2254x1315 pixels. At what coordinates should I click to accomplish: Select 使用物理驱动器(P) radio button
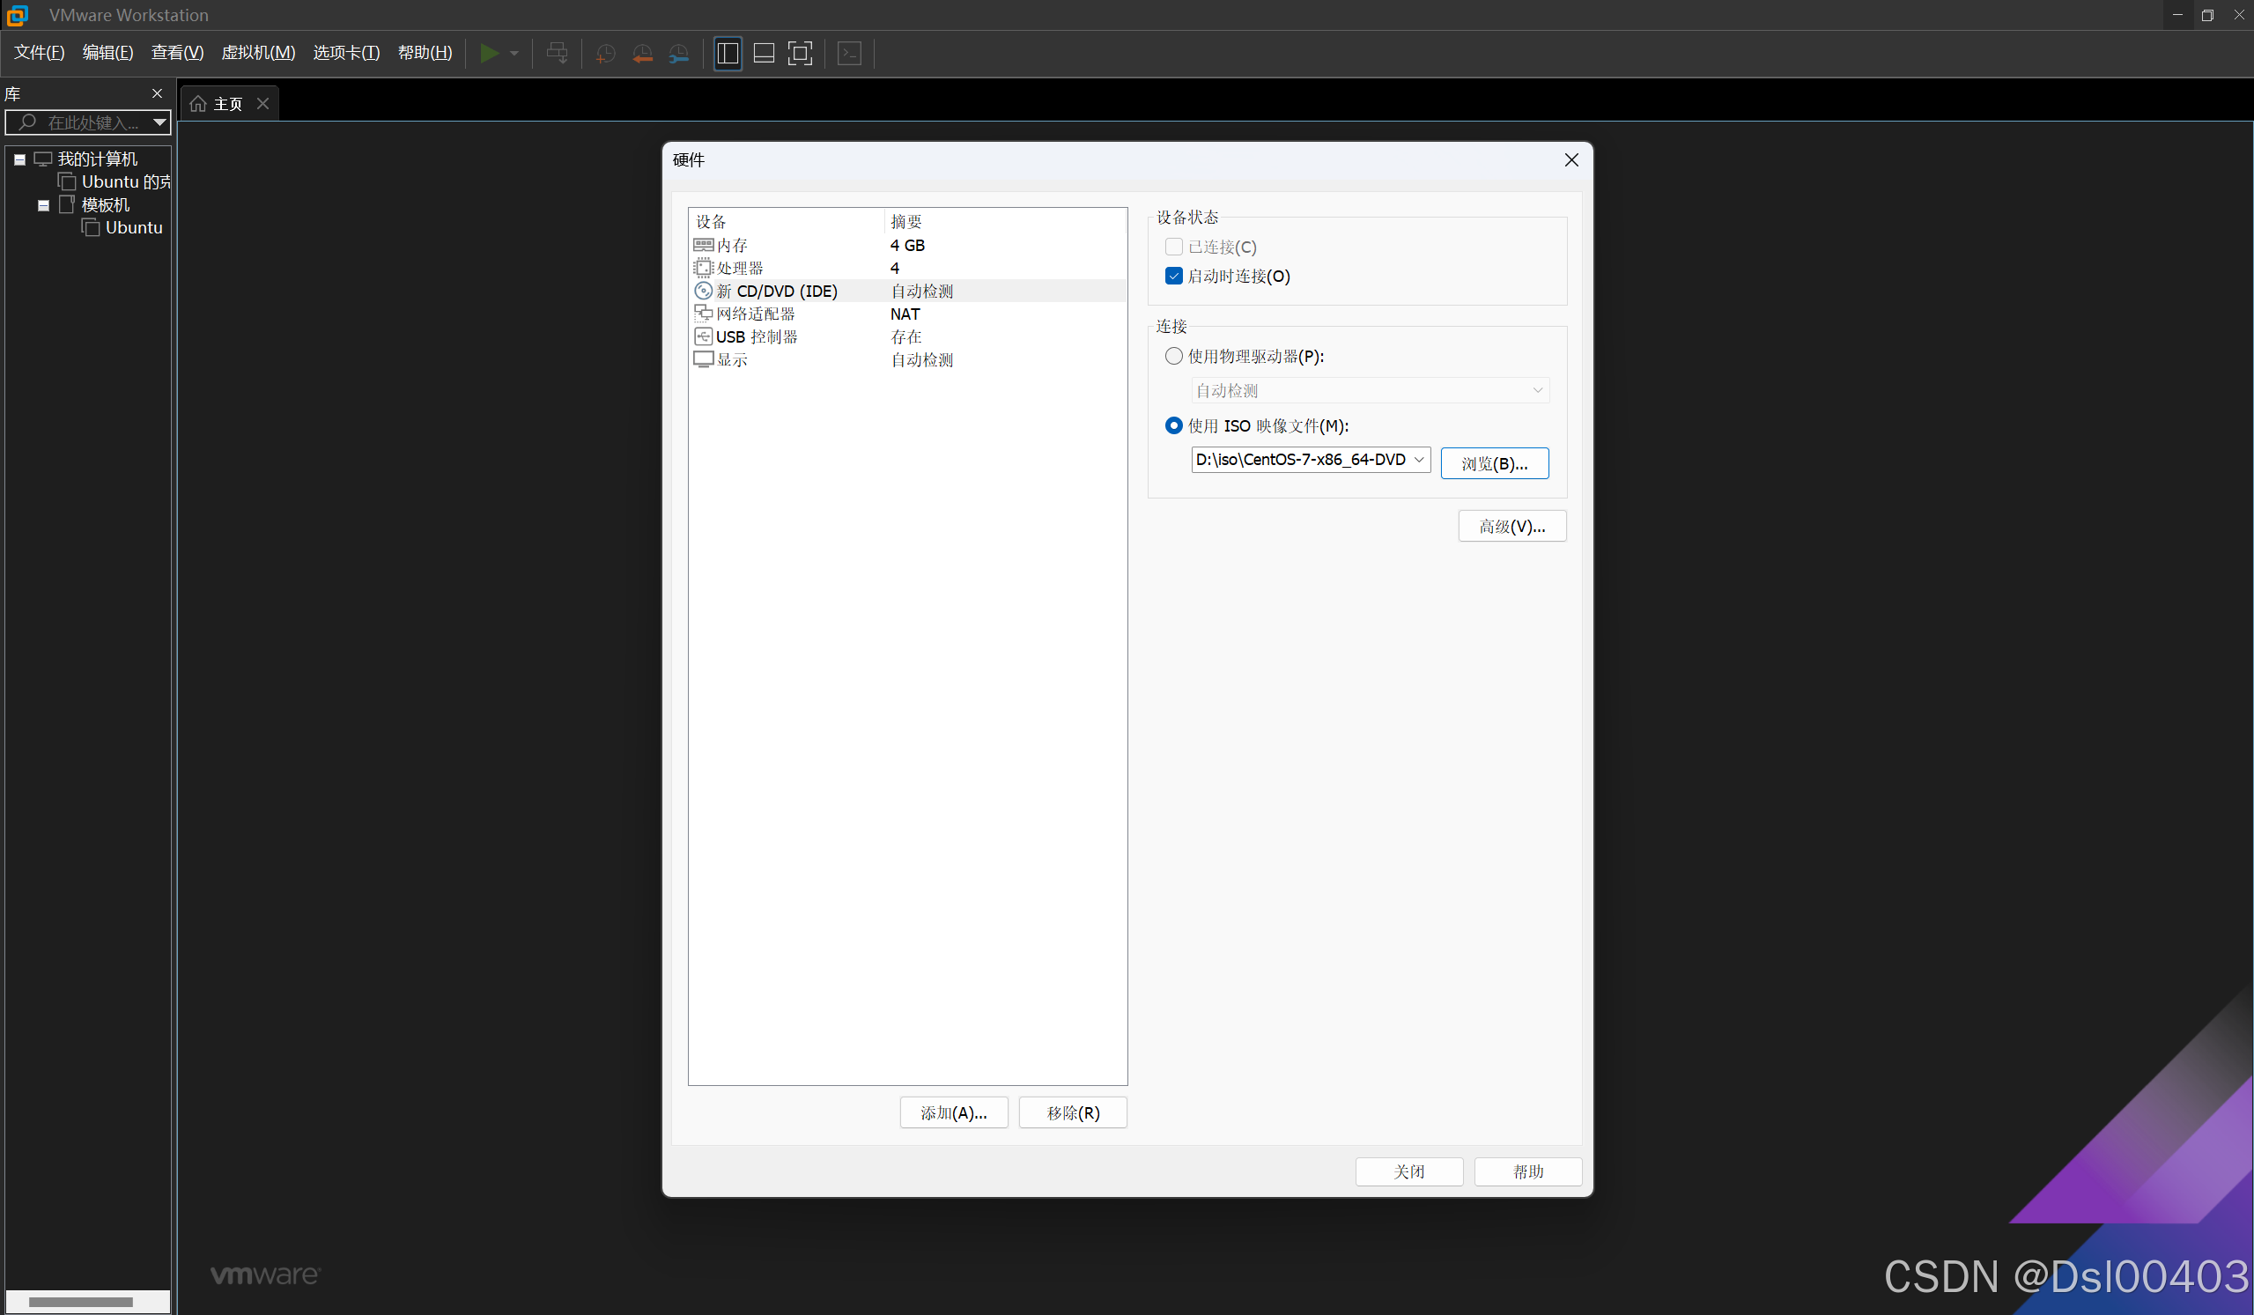tap(1174, 356)
